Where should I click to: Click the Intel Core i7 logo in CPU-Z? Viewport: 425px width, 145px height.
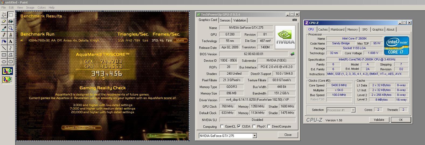(x=396, y=46)
